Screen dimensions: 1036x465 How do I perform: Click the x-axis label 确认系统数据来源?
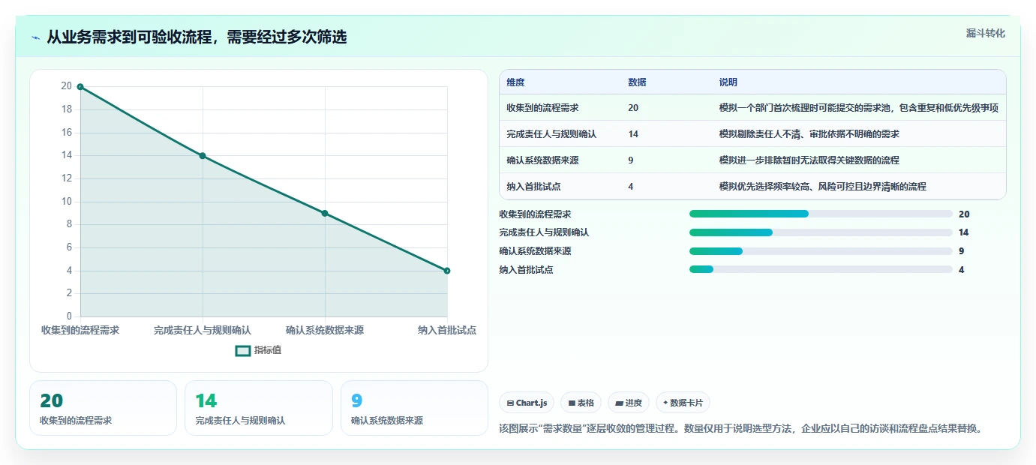(325, 330)
